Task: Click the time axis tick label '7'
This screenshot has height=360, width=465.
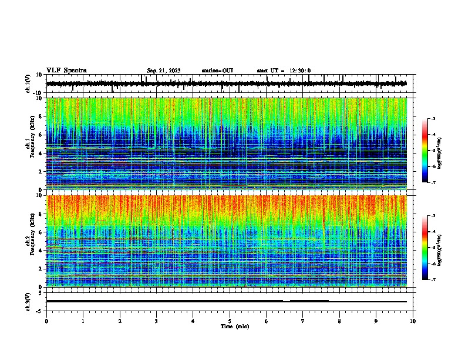Action: (303, 321)
